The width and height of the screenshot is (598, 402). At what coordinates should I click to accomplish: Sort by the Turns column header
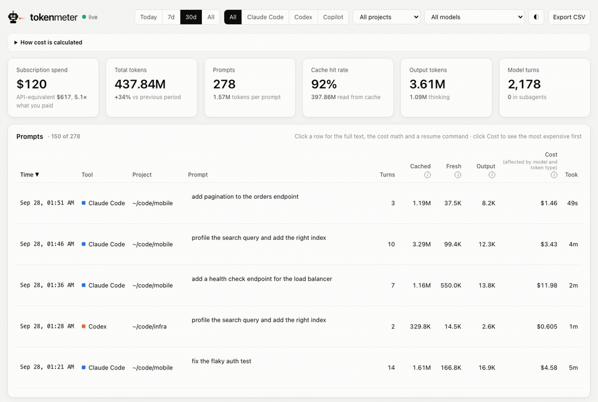(x=387, y=175)
